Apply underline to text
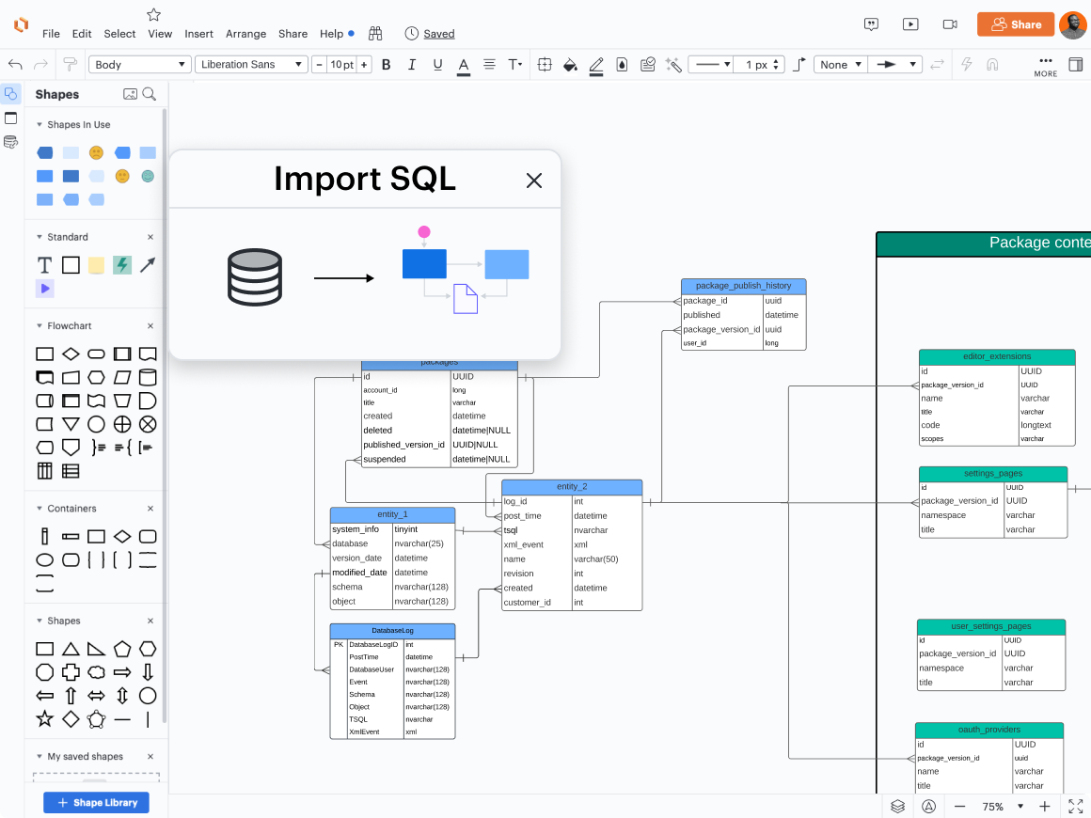The width and height of the screenshot is (1091, 818). pos(436,64)
